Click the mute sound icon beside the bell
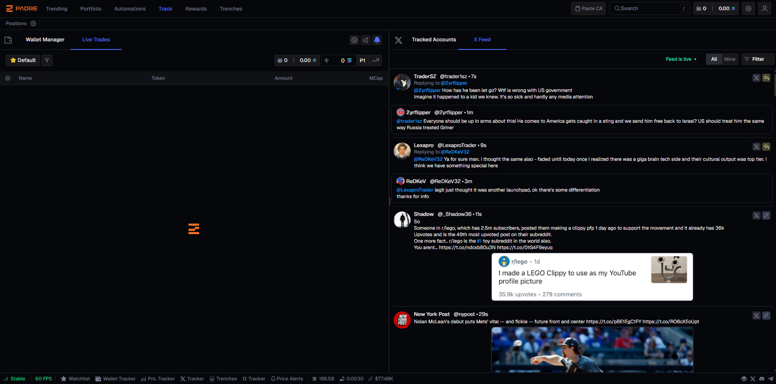The width and height of the screenshot is (776, 384). [x=366, y=40]
